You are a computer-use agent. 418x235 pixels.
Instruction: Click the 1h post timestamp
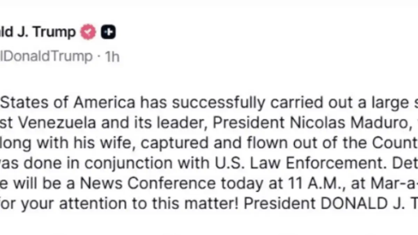pos(112,56)
